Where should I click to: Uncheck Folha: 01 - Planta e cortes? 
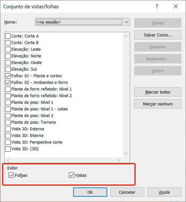tap(8, 76)
